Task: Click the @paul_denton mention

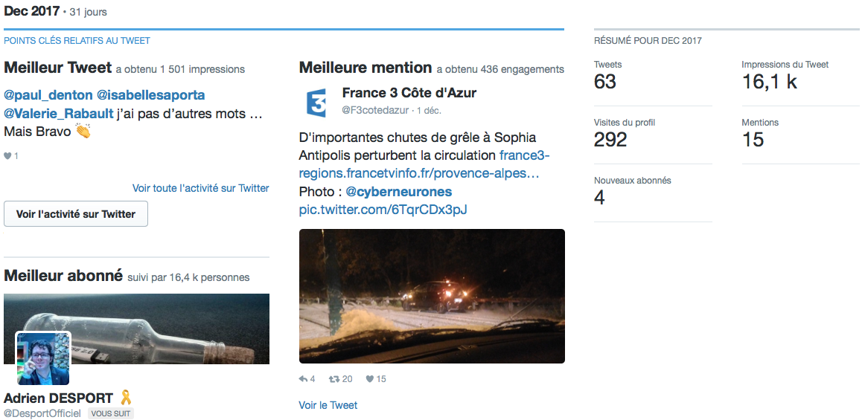Action: [48, 95]
